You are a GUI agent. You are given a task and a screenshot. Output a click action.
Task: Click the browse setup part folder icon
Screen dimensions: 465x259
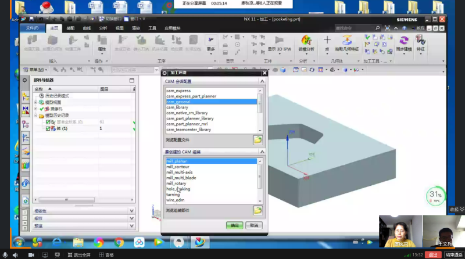tap(257, 210)
